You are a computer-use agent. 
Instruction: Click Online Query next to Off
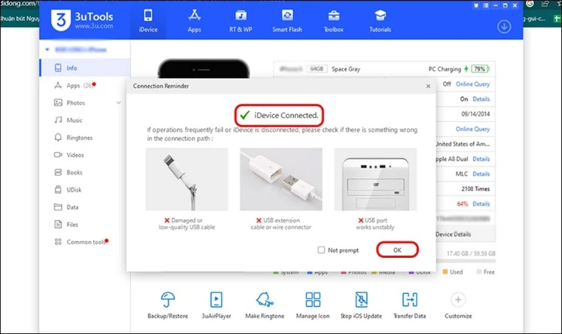tap(472, 84)
